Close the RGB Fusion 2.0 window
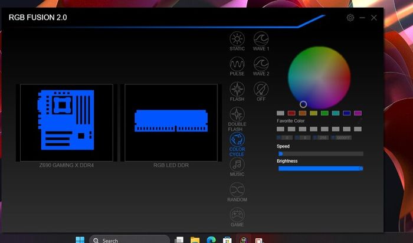This screenshot has height=243, width=413. (373, 18)
